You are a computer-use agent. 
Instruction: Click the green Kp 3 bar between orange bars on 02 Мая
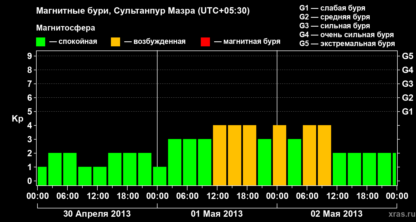tap(295, 162)
